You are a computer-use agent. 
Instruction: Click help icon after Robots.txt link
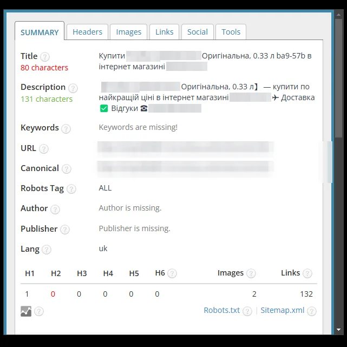[247, 311]
